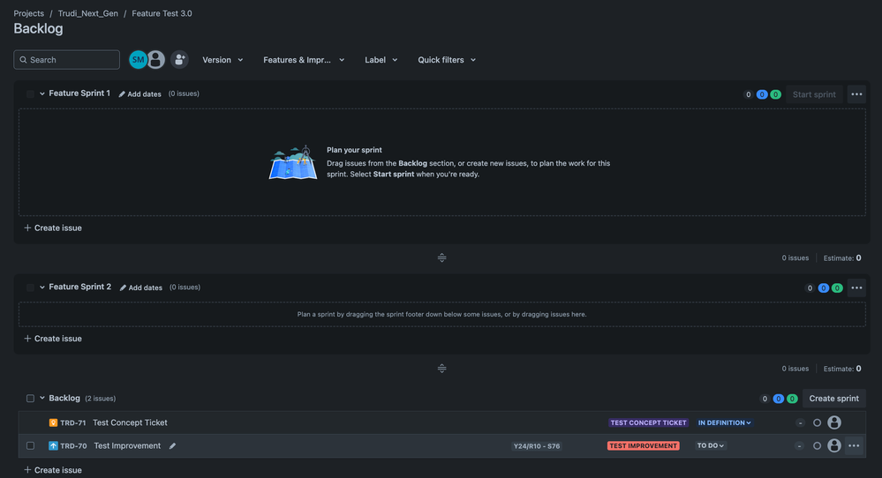The image size is (882, 478).
Task: Click the Y24/R10 - S76 version tag
Action: tap(537, 446)
